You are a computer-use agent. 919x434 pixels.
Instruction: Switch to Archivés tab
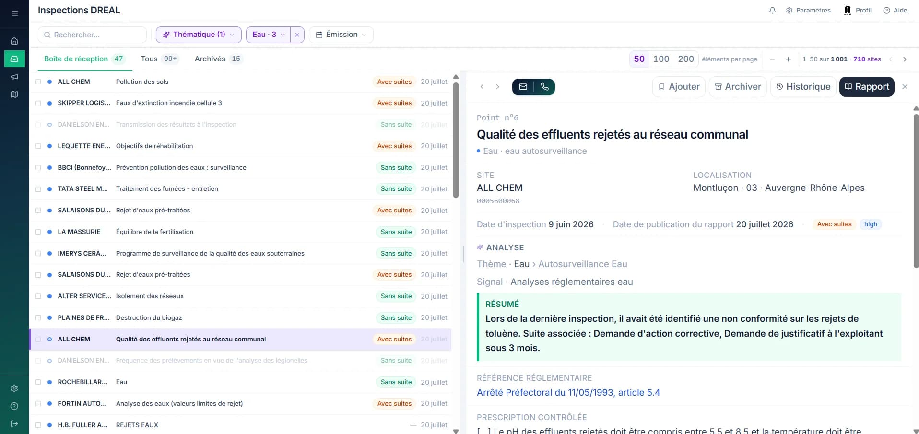click(218, 59)
